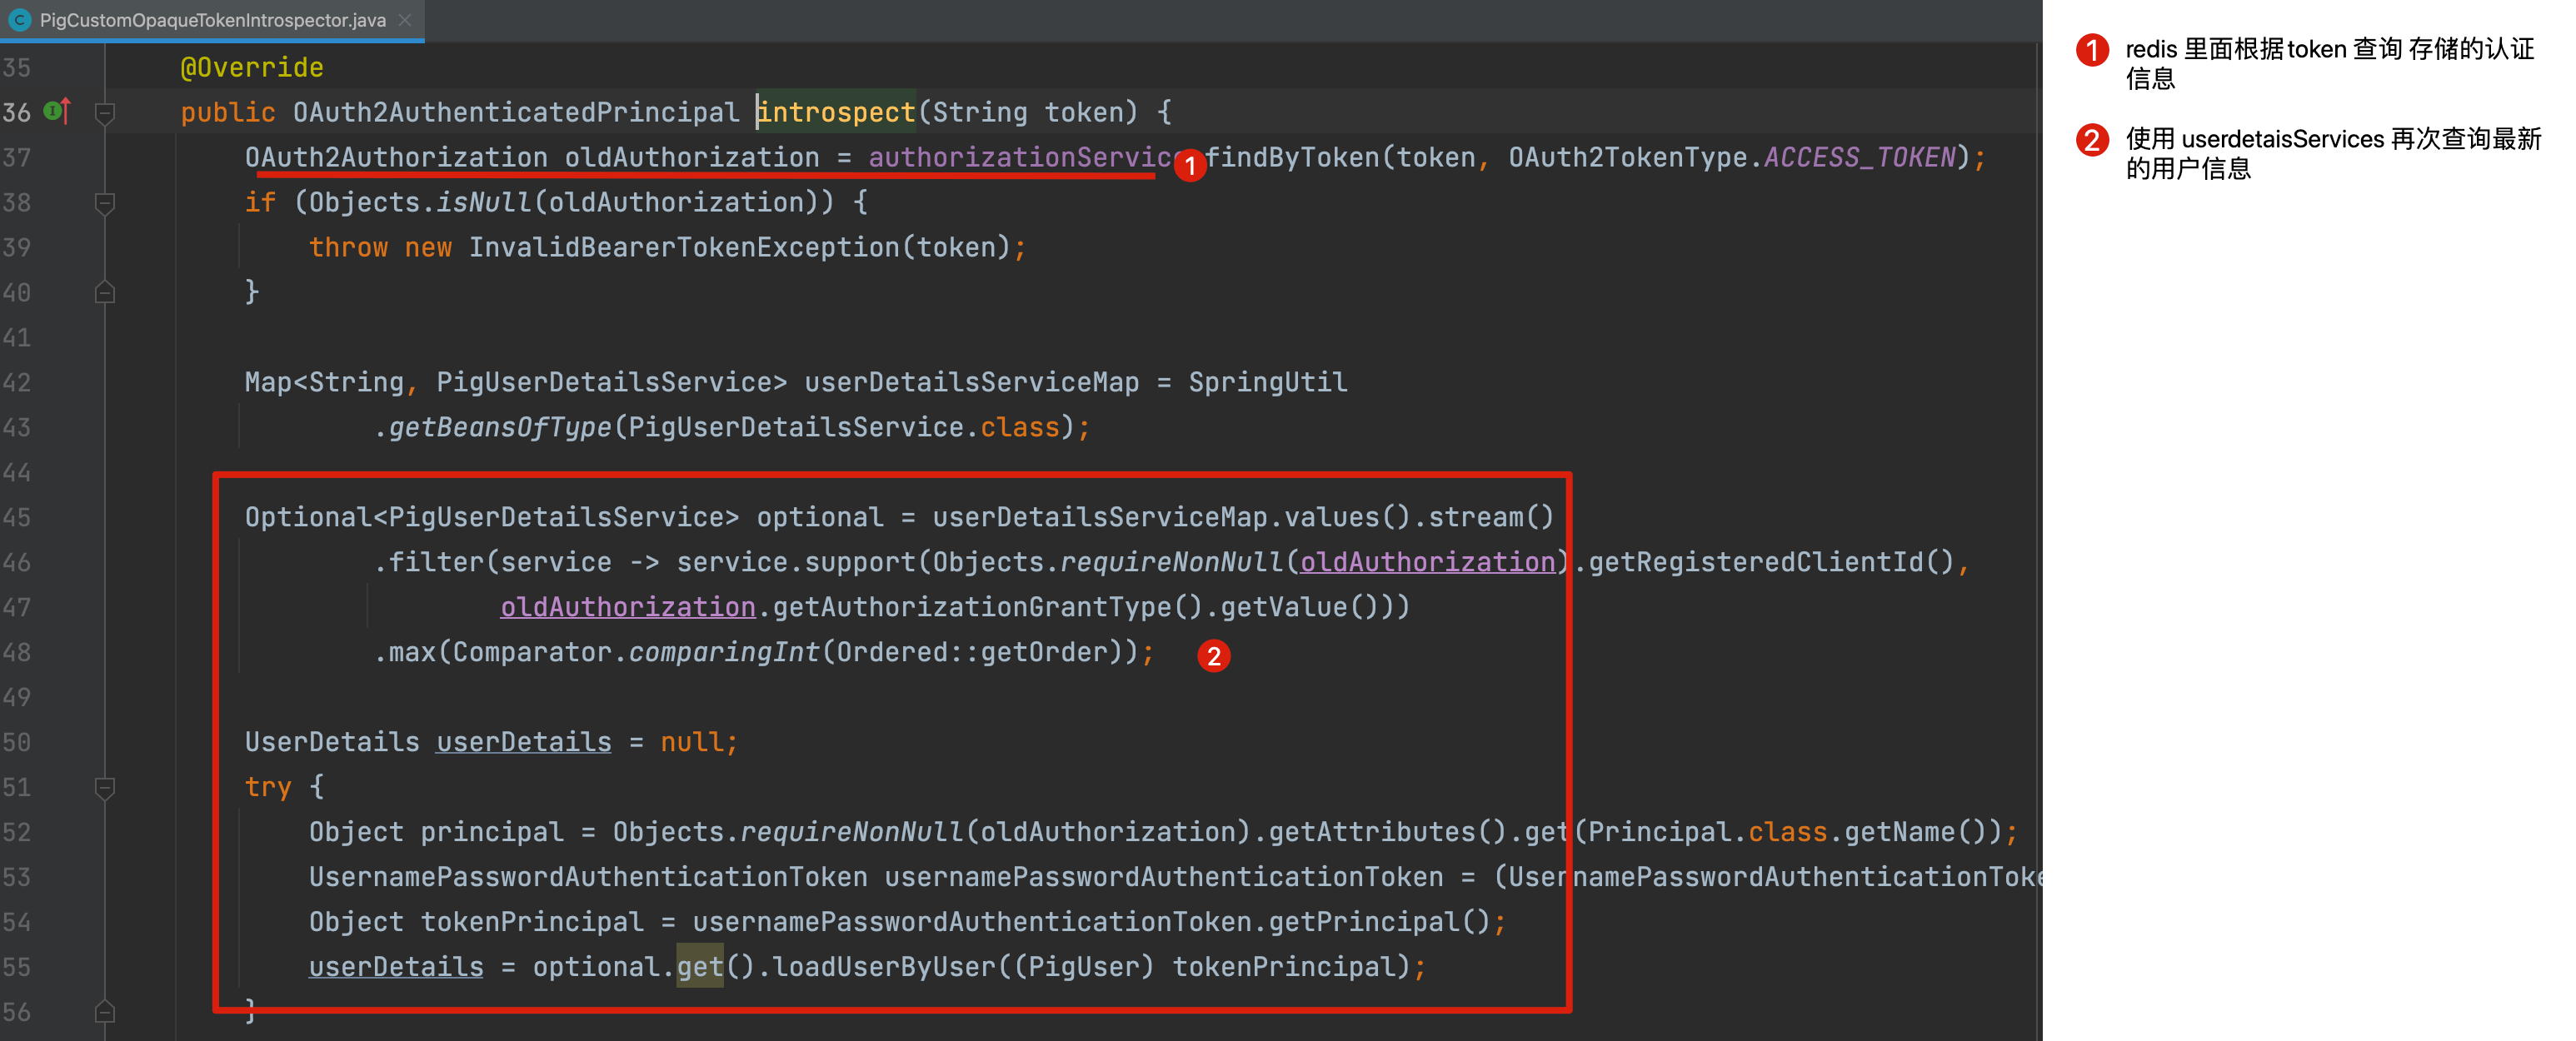Collapse the try block at line 51
Viewport: 2576px width, 1041px height.
click(104, 787)
